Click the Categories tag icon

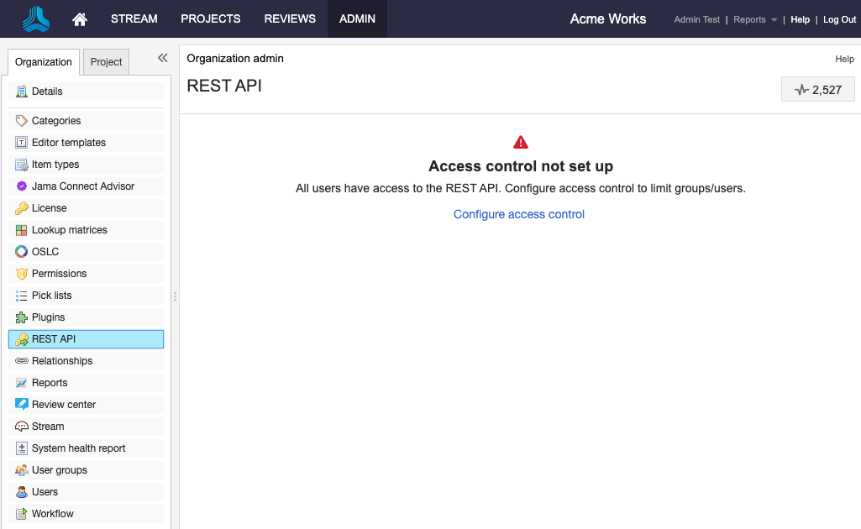click(x=21, y=121)
